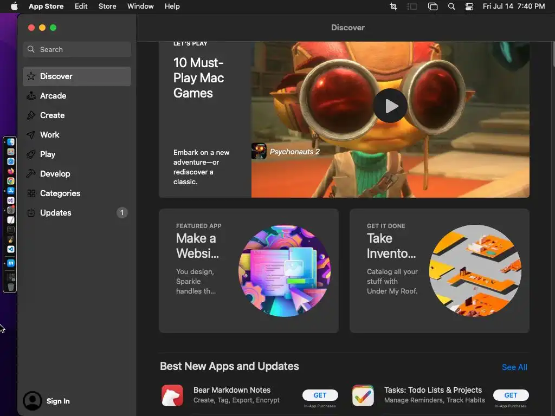
Task: Click the search magnifier icon in sidebar
Action: (x=31, y=49)
